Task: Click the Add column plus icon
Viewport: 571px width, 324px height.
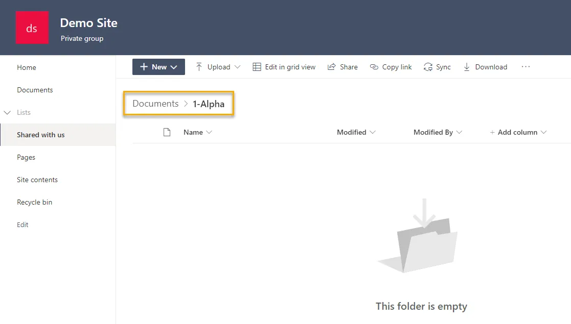Action: 492,132
